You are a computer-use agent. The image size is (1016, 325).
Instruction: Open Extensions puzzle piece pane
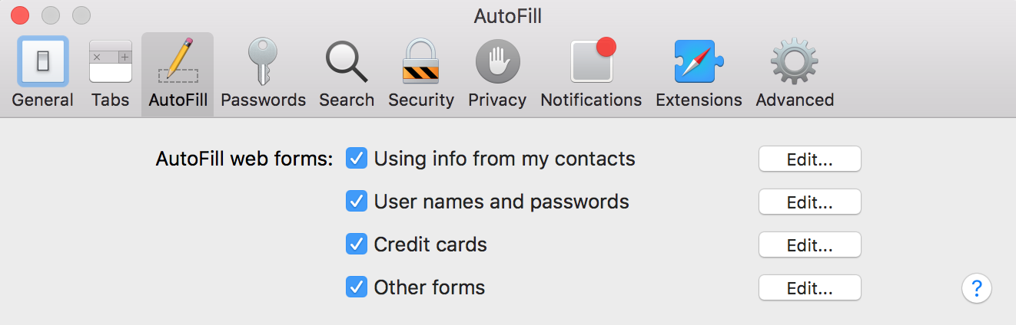[699, 74]
